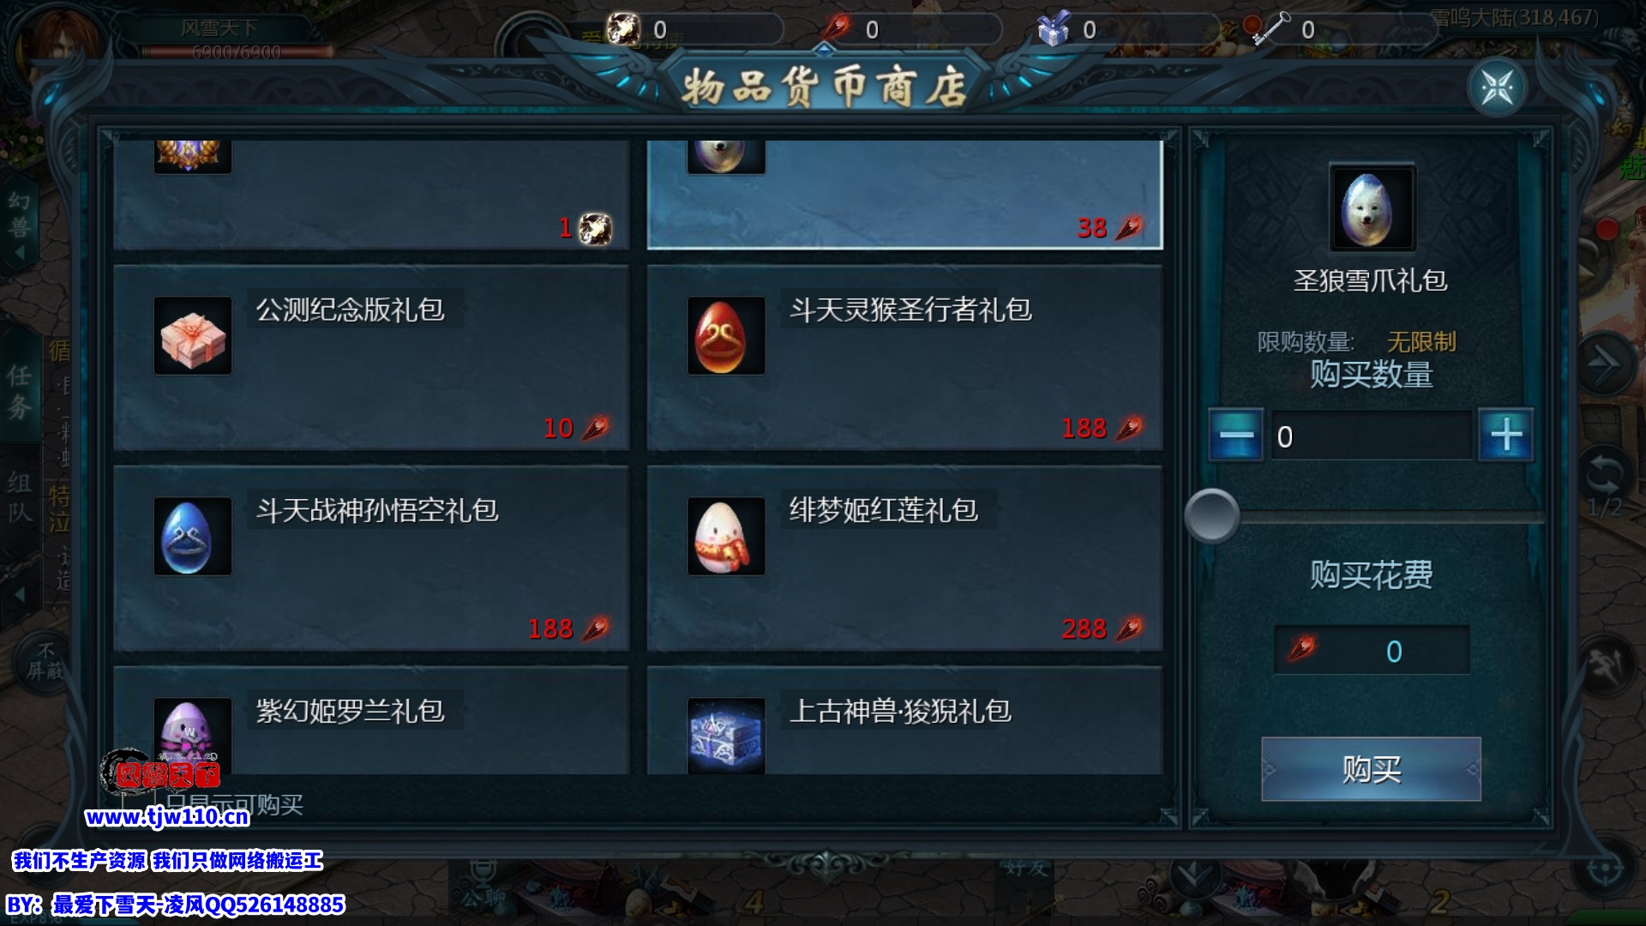1646x926 pixels.
Task: Click the purchase quantity slider handle
Action: tap(1211, 516)
